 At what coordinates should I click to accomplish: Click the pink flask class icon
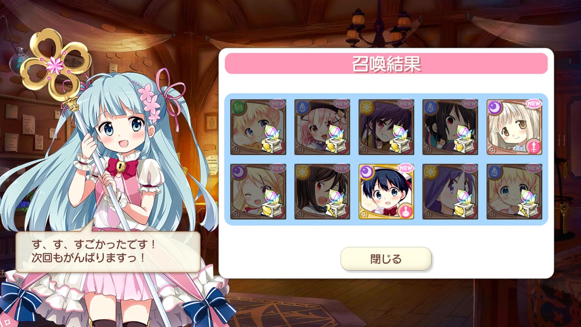pyautogui.click(x=406, y=211)
